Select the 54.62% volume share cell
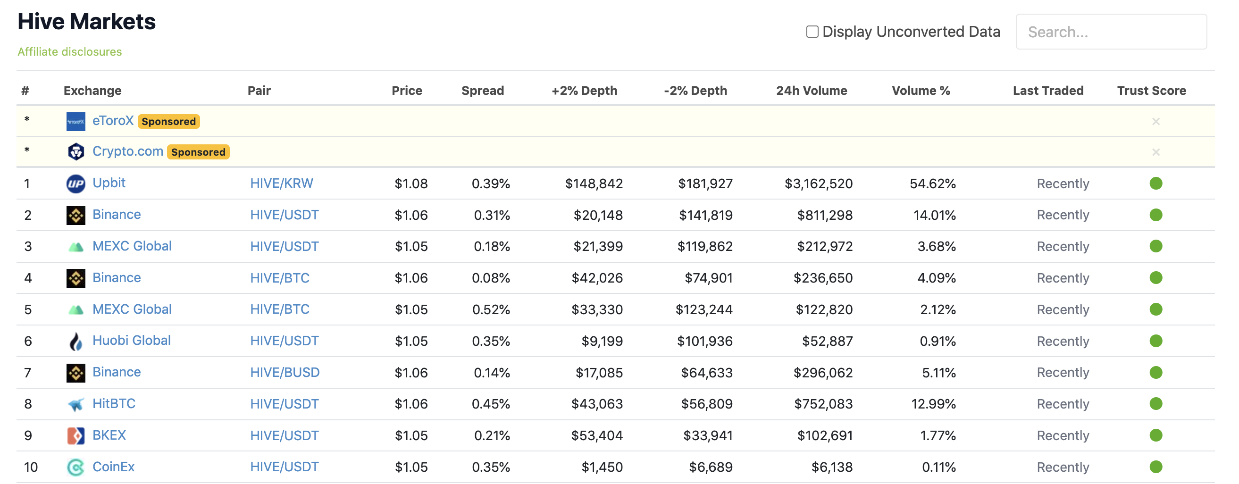1239x484 pixels. pyautogui.click(x=933, y=184)
